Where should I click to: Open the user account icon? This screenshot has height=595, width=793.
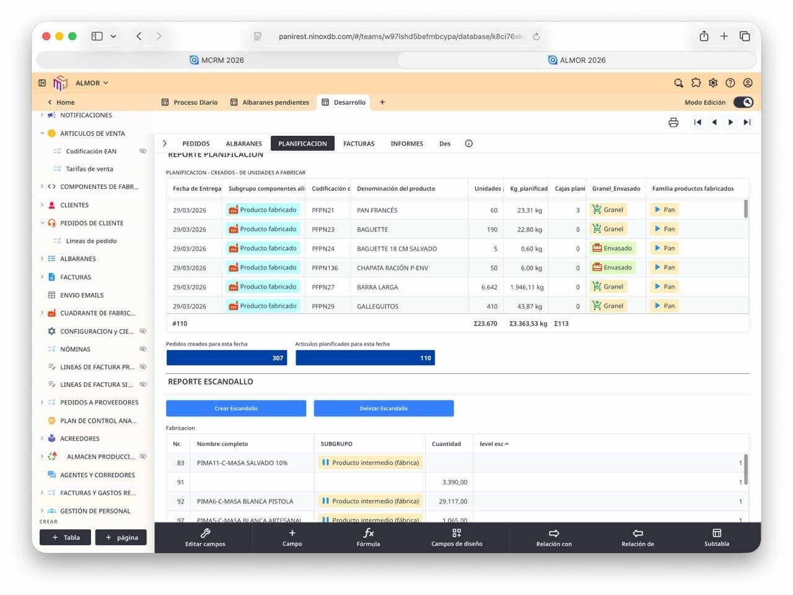point(748,83)
